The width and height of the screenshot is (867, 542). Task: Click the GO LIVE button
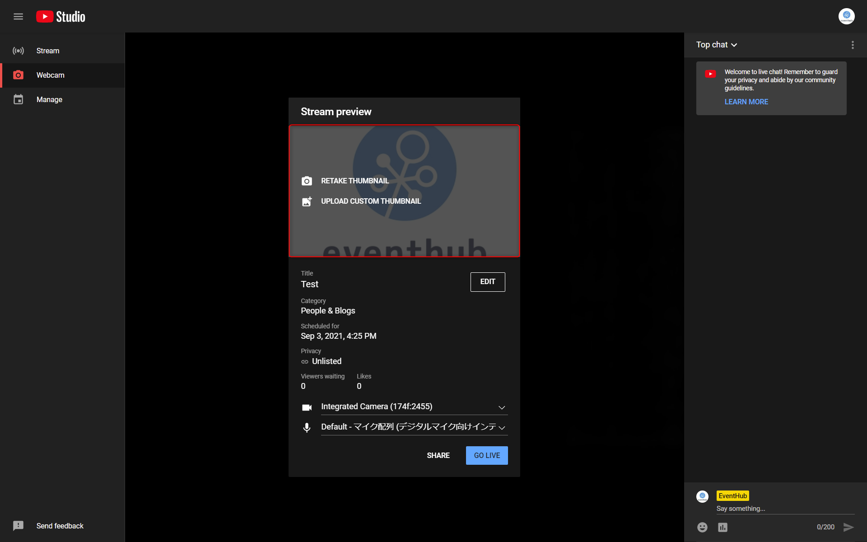(x=487, y=455)
